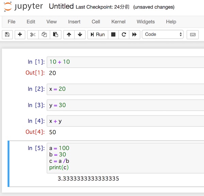Screen dimensions: 204x196
Task: Click the line a = 100 in cell 5
Action: point(59,148)
